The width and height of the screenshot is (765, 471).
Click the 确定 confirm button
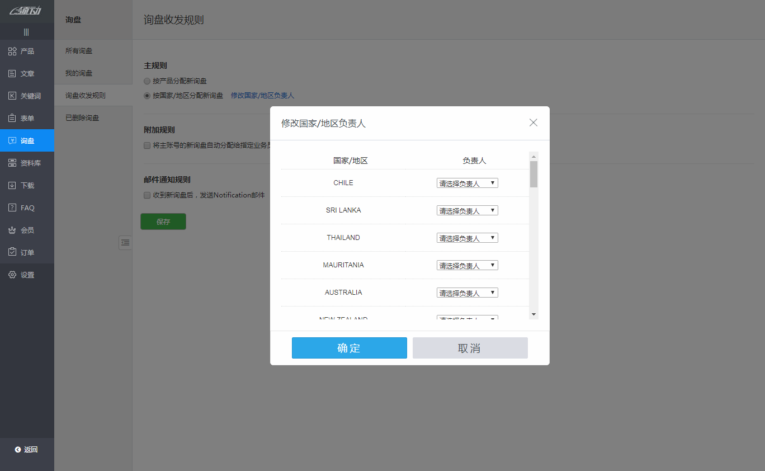349,348
